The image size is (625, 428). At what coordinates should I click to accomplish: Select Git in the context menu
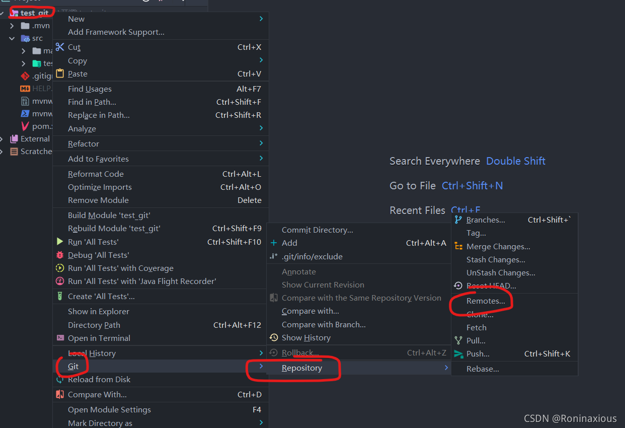[161, 366]
